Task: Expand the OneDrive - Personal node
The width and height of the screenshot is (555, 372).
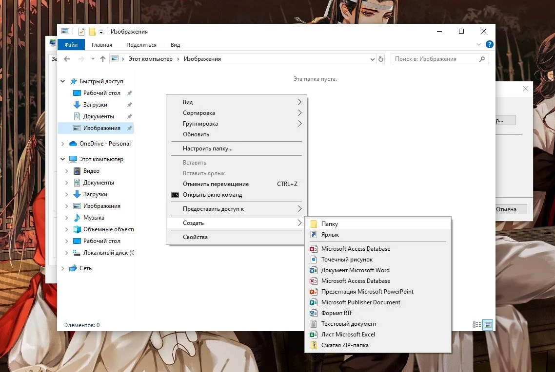Action: [62, 144]
